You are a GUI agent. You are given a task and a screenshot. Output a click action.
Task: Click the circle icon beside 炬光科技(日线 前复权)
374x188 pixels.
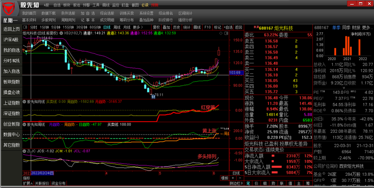(61, 33)
